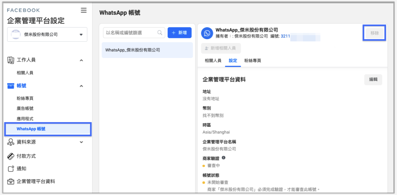Open 粉絲專頁 in the sidebar

pyautogui.click(x=25, y=98)
